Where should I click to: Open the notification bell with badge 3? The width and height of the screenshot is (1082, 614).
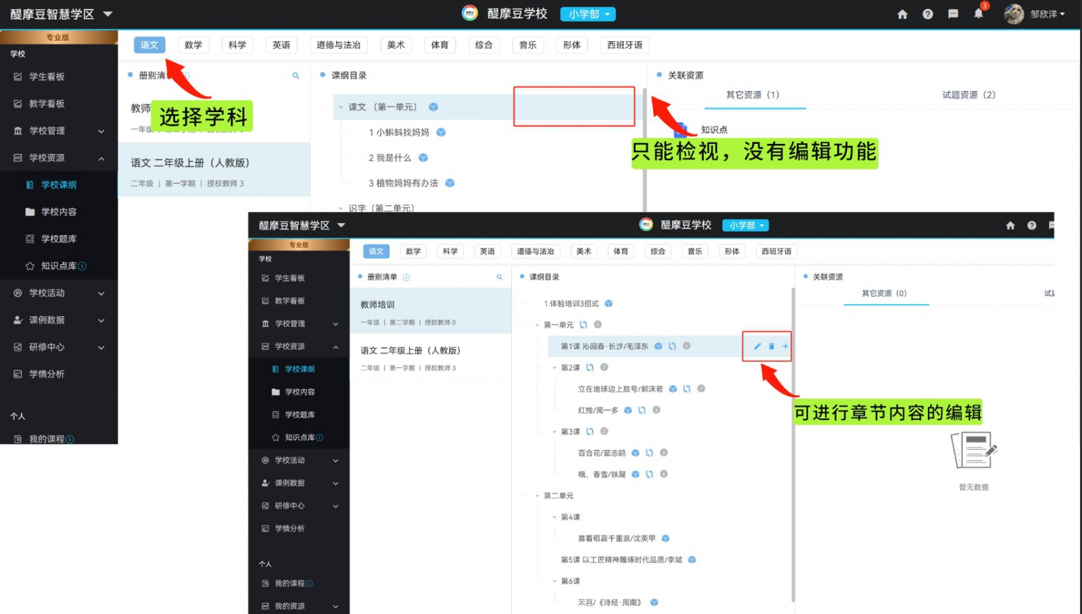(979, 14)
